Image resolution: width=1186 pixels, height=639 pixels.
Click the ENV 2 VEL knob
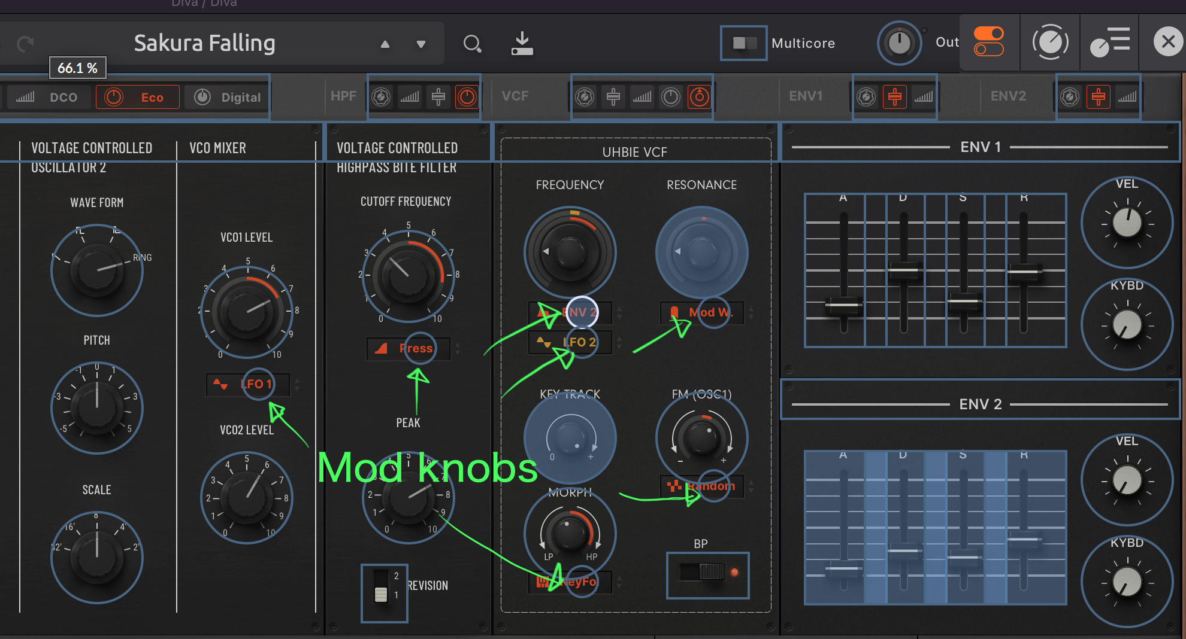(1127, 480)
